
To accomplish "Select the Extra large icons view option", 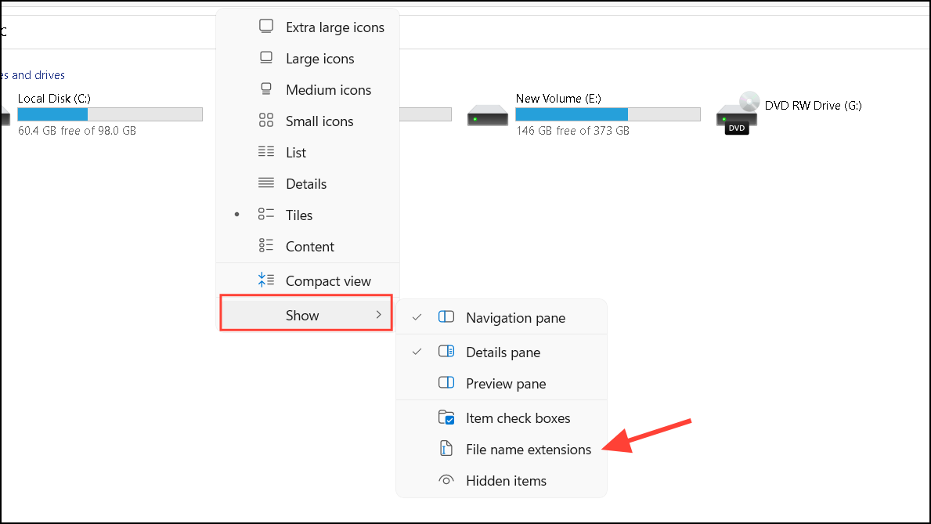I will (334, 27).
